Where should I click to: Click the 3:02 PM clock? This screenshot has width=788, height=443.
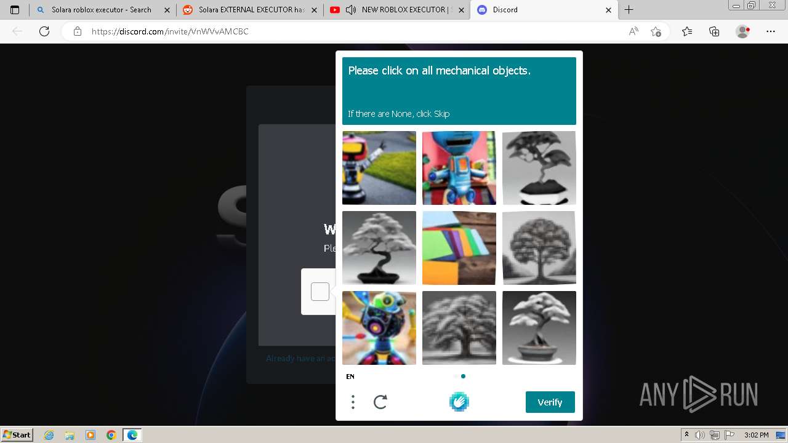756,435
